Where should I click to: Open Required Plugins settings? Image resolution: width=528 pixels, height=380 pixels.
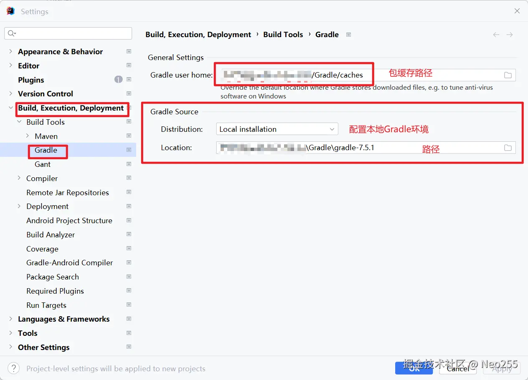coord(55,291)
